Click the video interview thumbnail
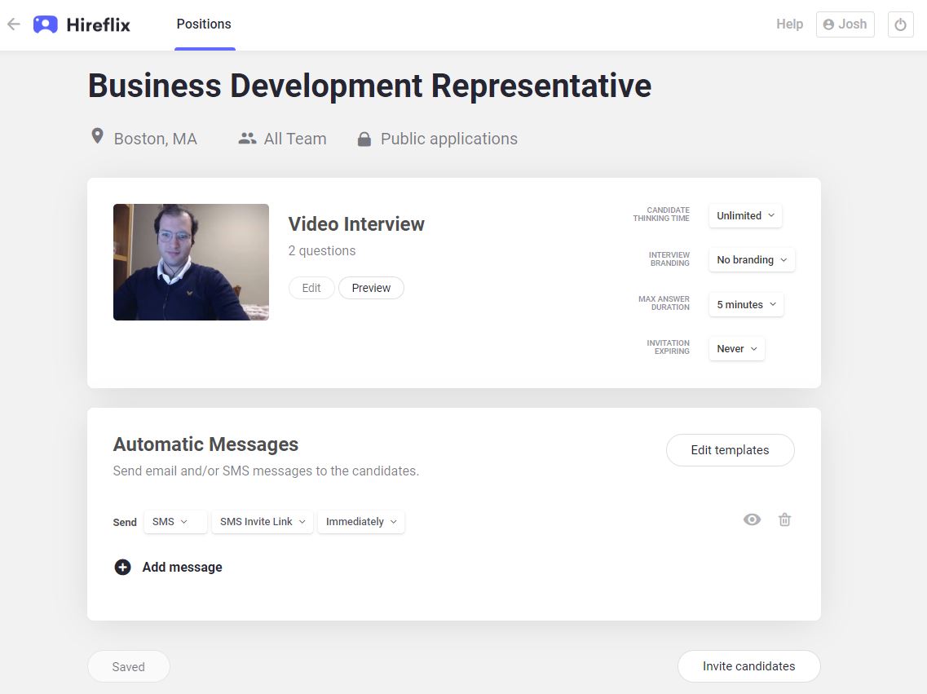This screenshot has width=927, height=694. [191, 262]
